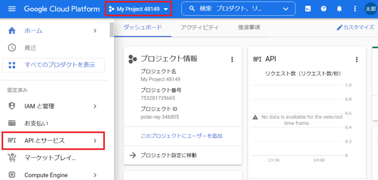378x180 pixels.
Task: Switch to the 推奨事項 tab
Action: pos(249,27)
